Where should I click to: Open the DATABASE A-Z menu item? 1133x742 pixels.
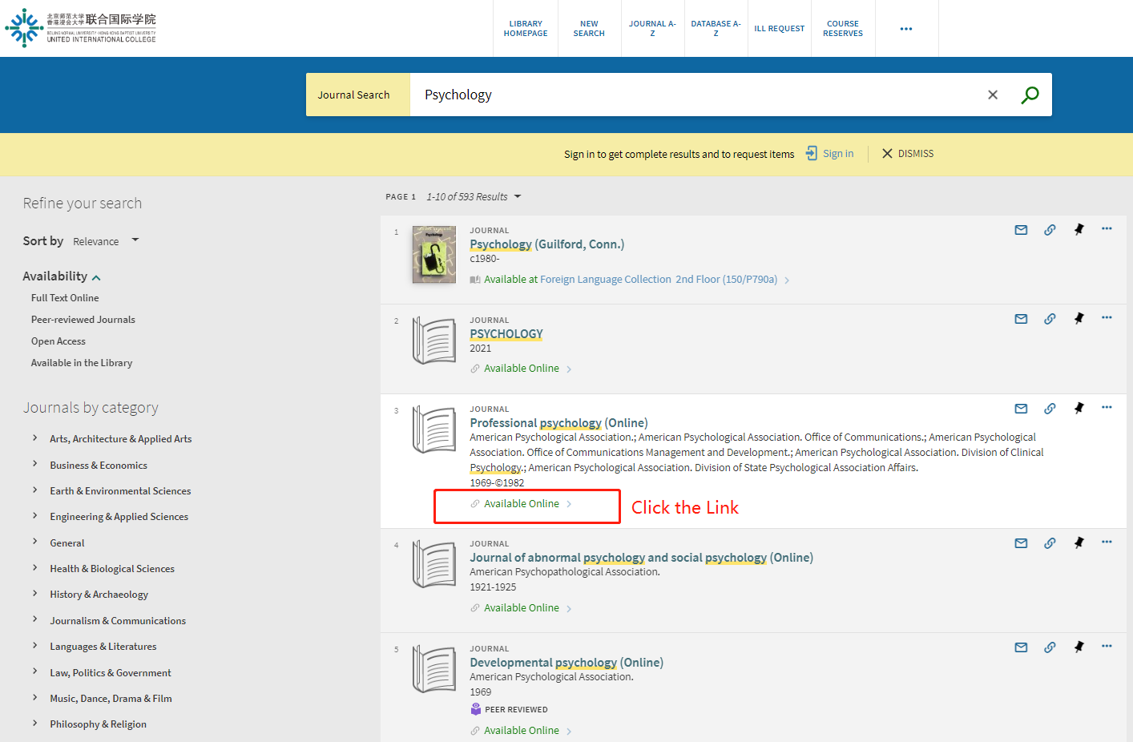(x=716, y=28)
